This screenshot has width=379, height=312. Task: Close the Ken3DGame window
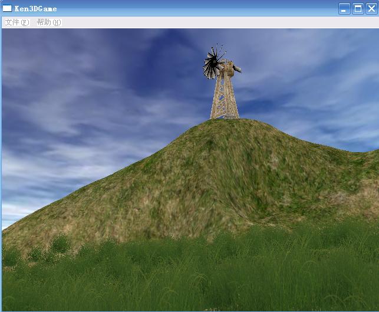click(371, 9)
